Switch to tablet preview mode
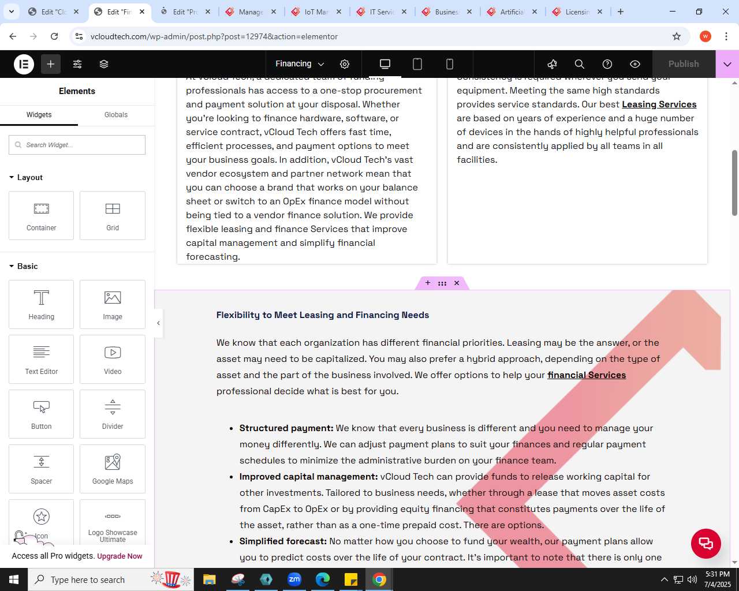This screenshot has height=591, width=739. [x=417, y=64]
